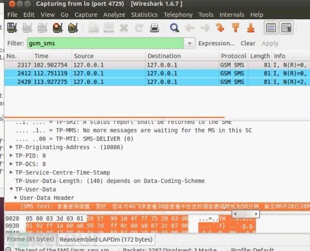Click the Expression... button
310x251 pixels.
coord(217,43)
